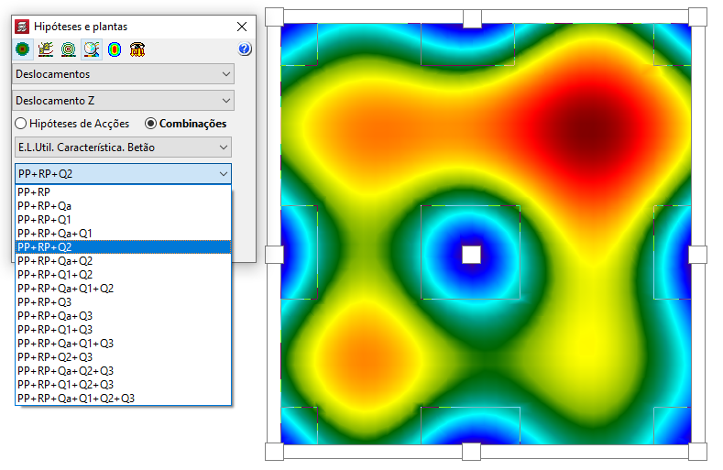Click the red app icon in title bar
Viewport: 723px width, 470px height.
point(22,27)
